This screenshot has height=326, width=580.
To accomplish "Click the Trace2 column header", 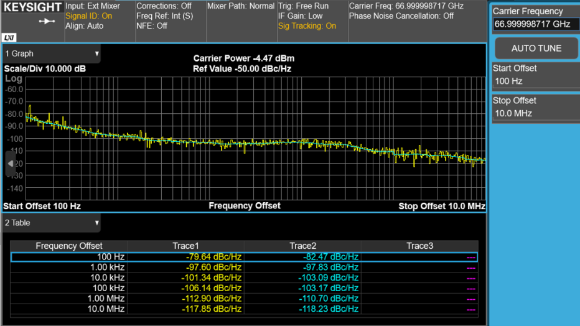I will click(x=302, y=246).
